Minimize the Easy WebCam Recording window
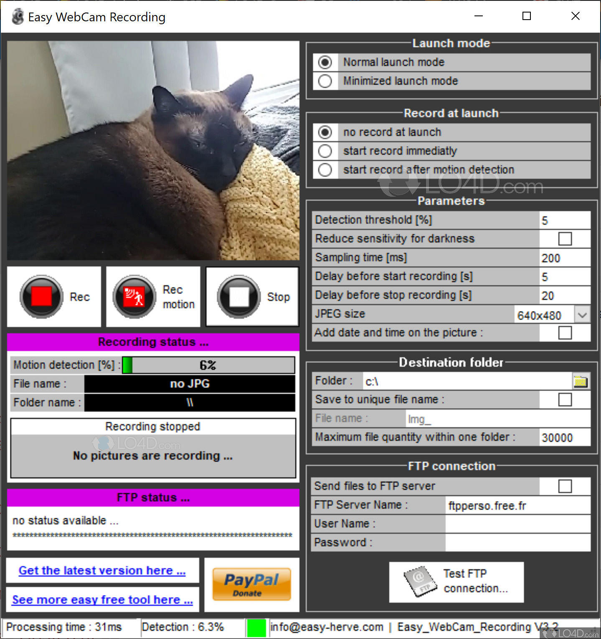 (479, 16)
